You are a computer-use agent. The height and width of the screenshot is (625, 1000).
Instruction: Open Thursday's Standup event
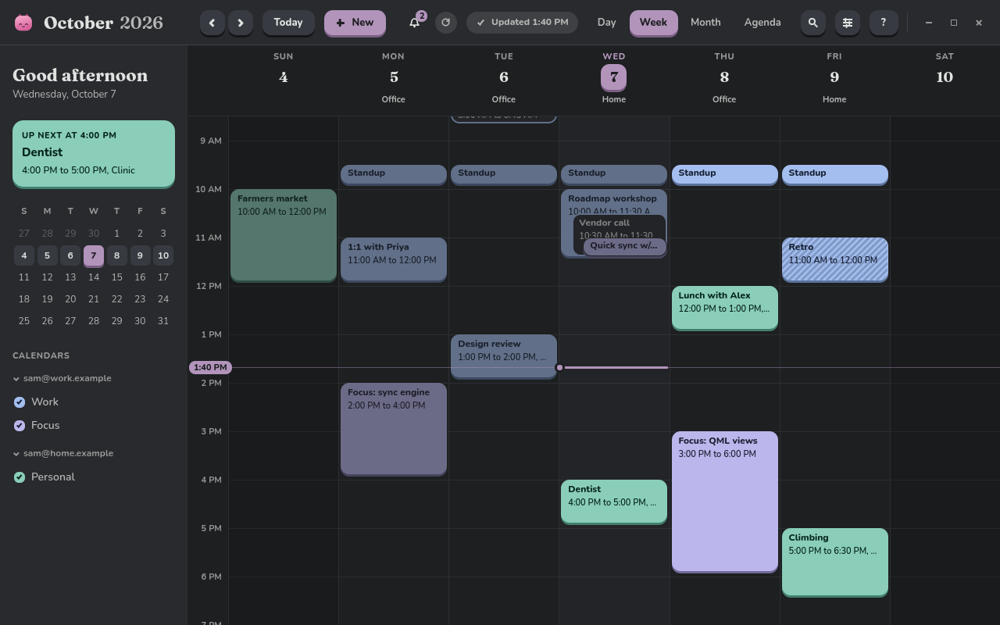[x=725, y=173]
